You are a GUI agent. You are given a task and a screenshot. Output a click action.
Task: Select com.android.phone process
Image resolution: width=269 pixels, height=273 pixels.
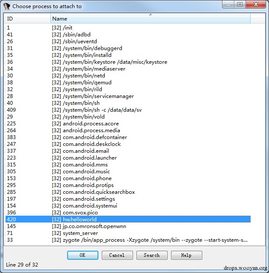pyautogui.click(x=128, y=178)
